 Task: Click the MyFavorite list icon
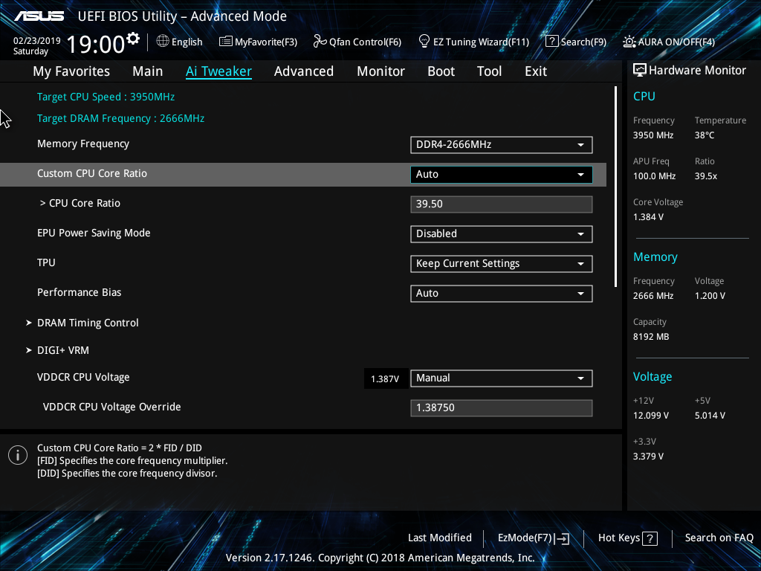point(226,42)
